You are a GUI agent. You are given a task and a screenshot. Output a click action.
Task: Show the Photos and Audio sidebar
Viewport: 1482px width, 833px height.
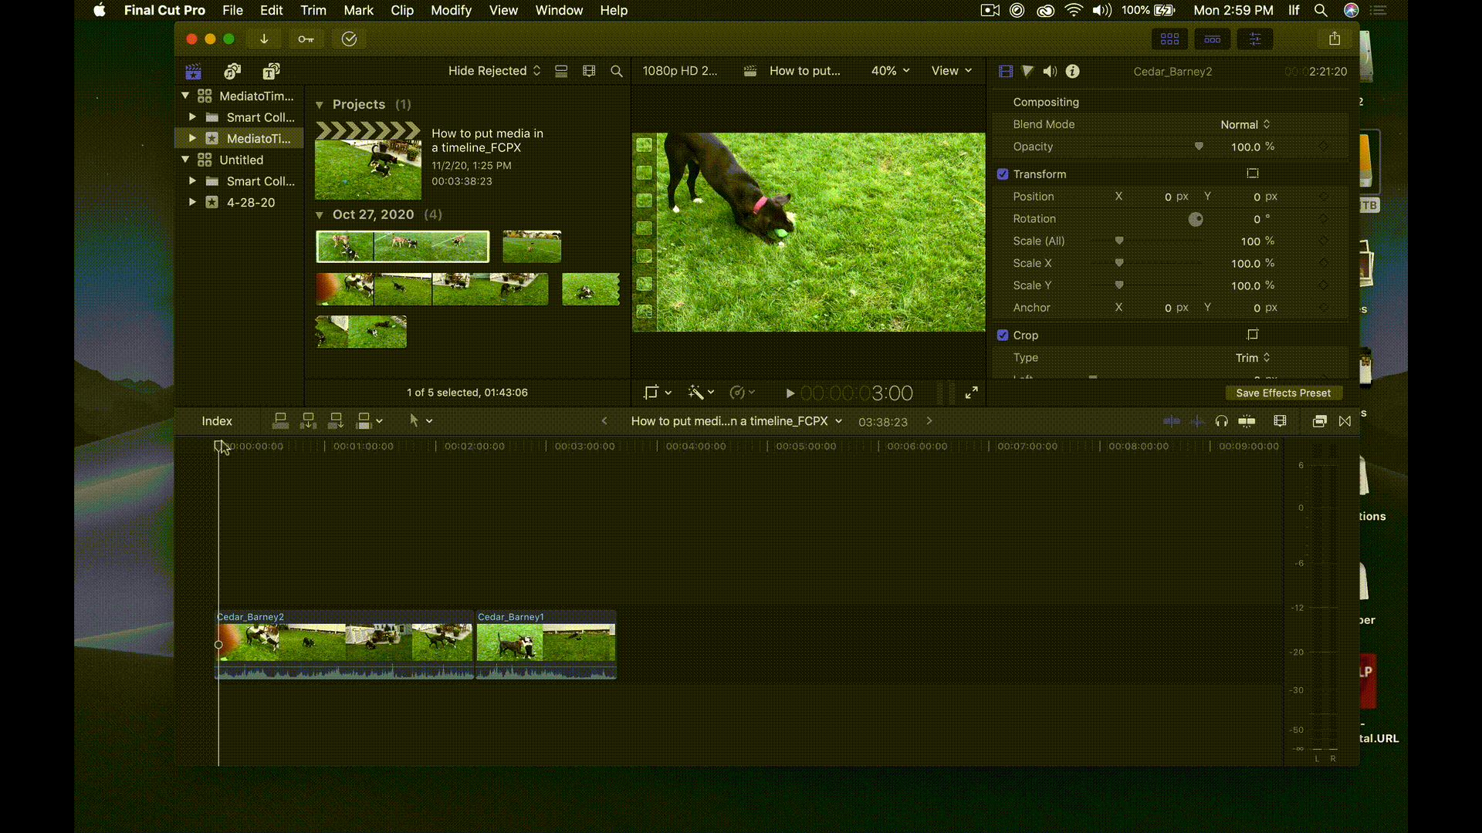click(232, 71)
